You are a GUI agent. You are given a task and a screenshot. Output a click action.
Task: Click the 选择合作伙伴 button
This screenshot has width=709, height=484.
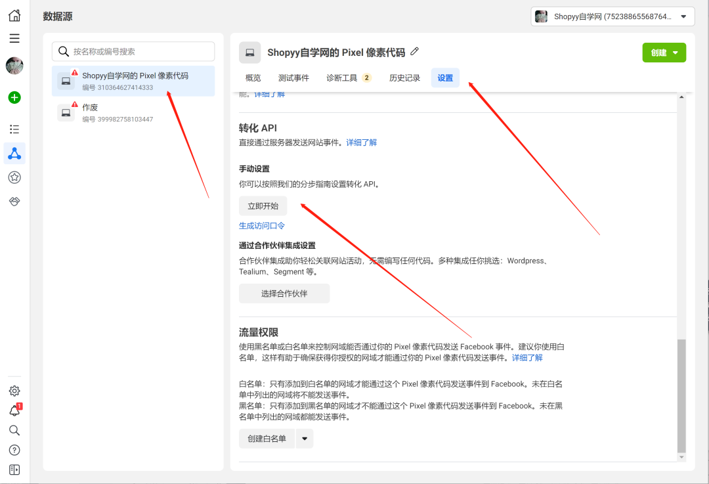point(284,294)
